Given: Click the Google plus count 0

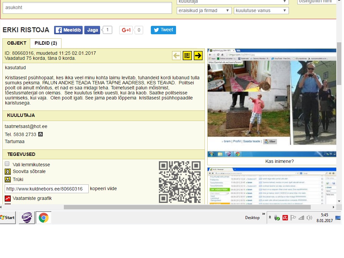Looking at the screenshot, I should [x=139, y=30].
